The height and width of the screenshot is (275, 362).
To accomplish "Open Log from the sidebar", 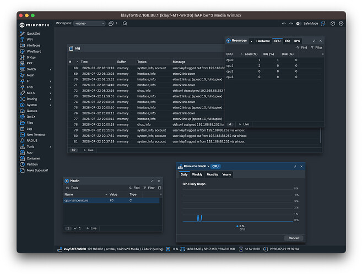I will 29,129.
